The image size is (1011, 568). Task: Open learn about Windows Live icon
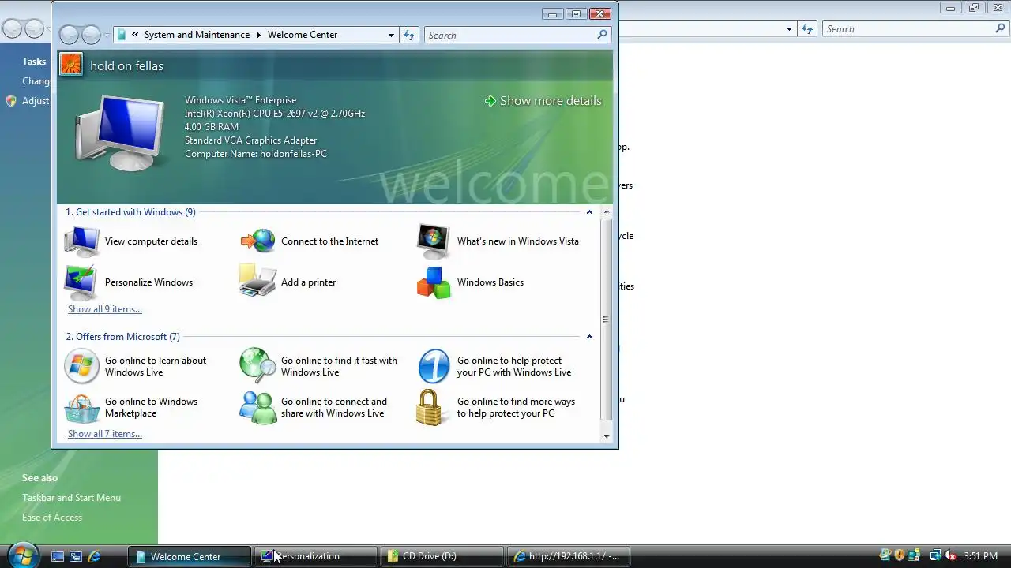[82, 367]
